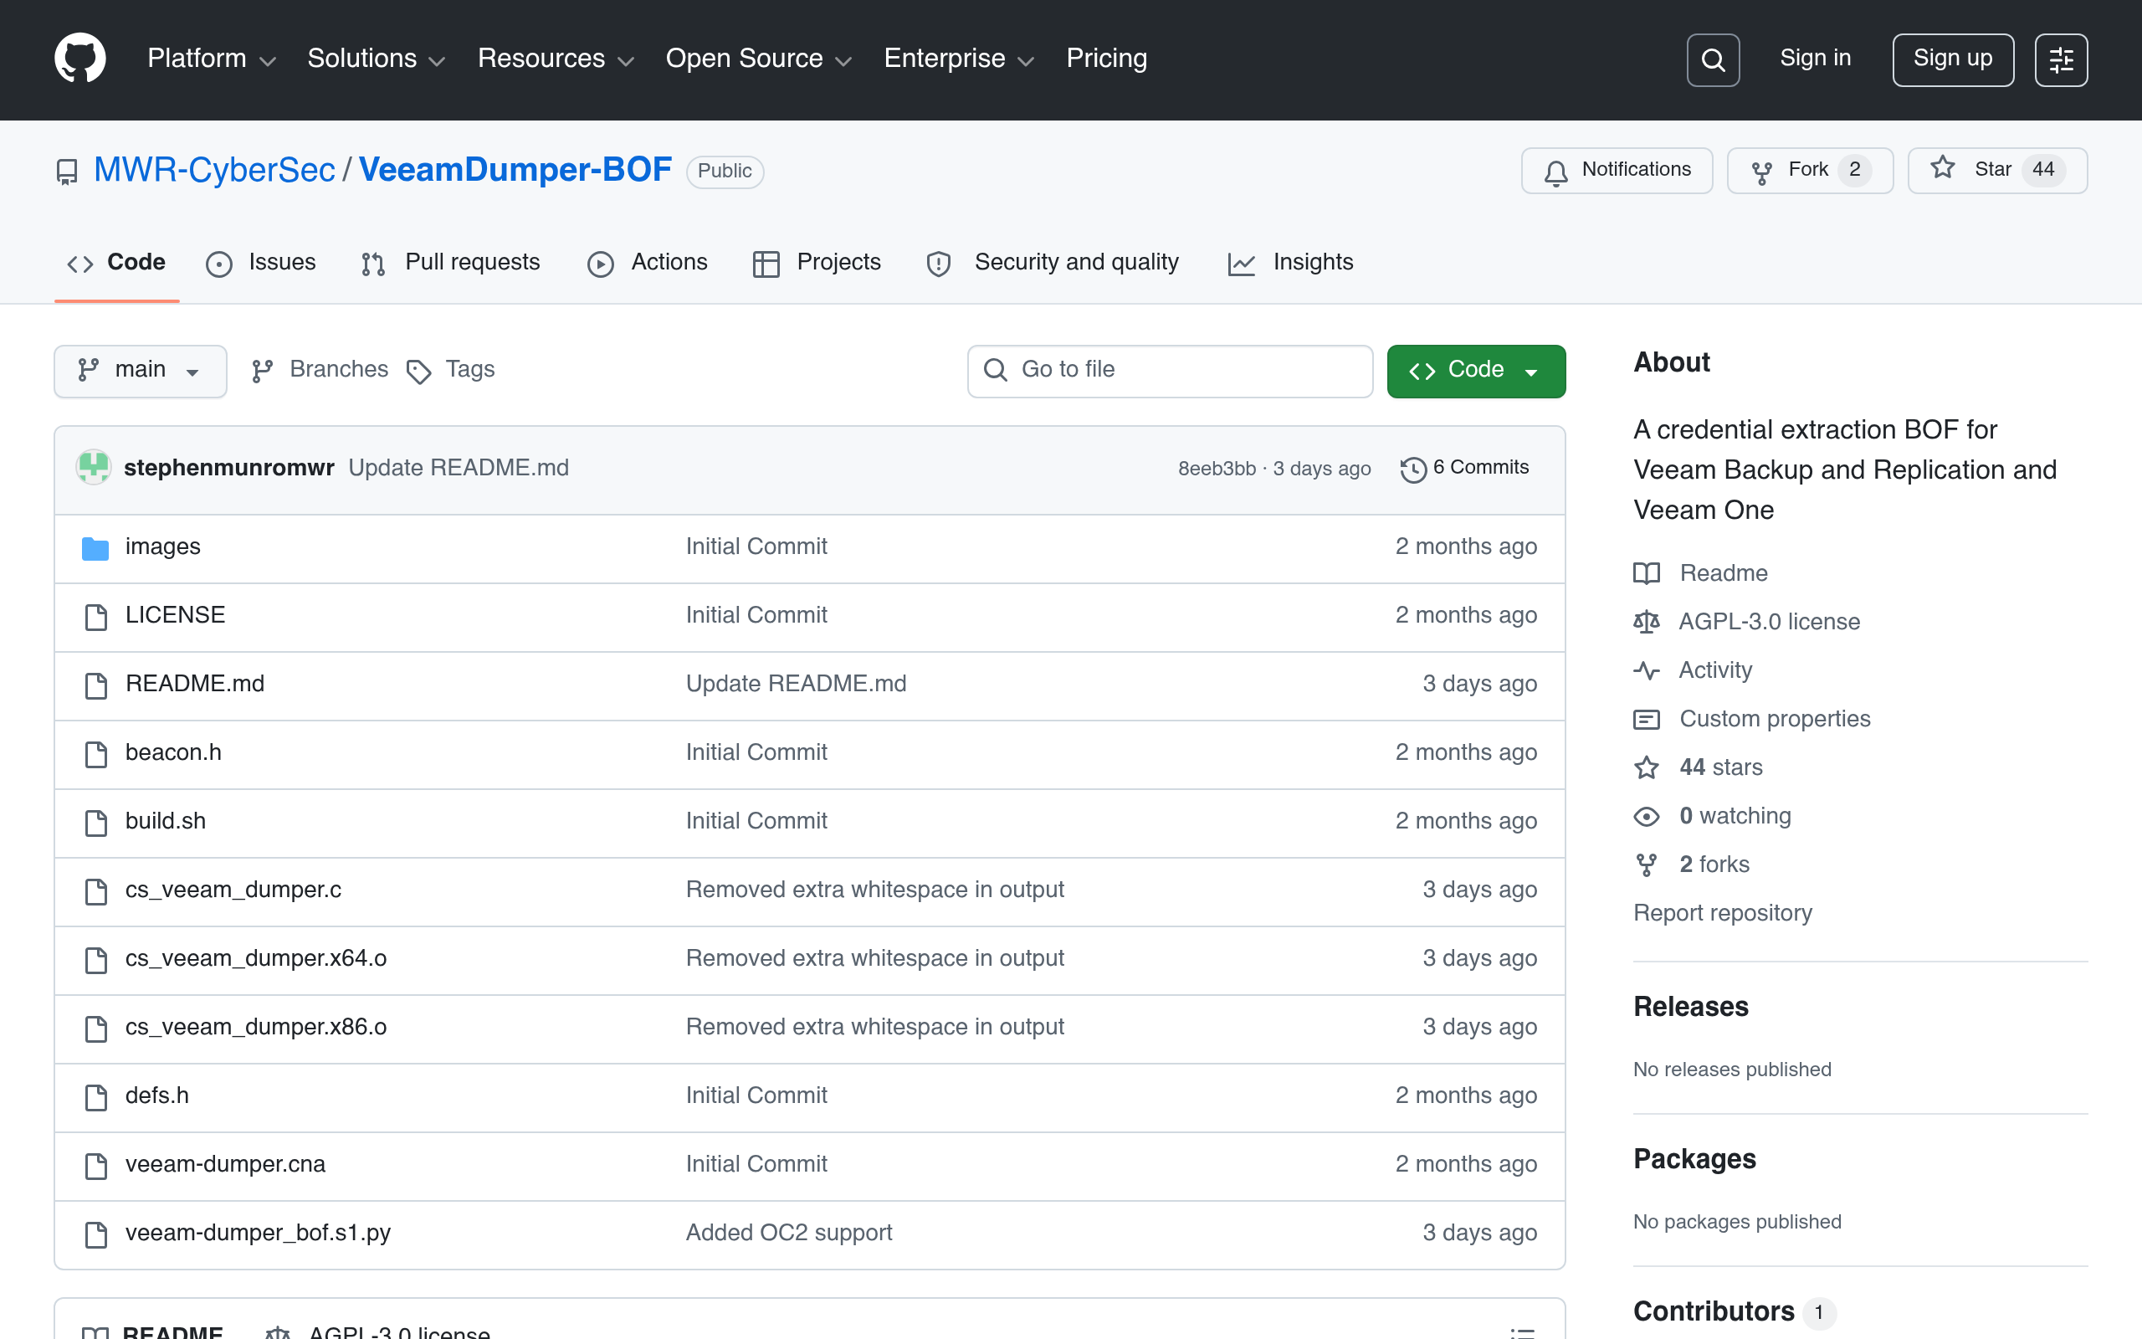Viewport: 2142px width, 1339px height.
Task: Click the README.md file icon
Action: [x=95, y=685]
